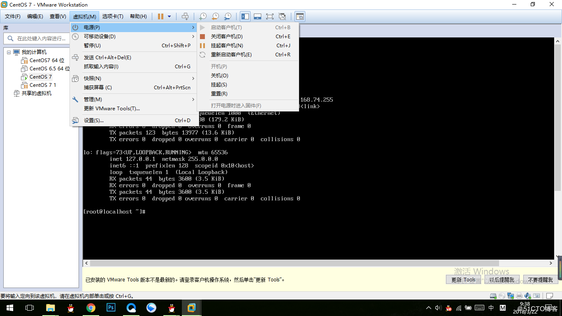The image size is (562, 316).
Task: Open the snapshot manager clock-wrench icon
Action: [x=228, y=16]
